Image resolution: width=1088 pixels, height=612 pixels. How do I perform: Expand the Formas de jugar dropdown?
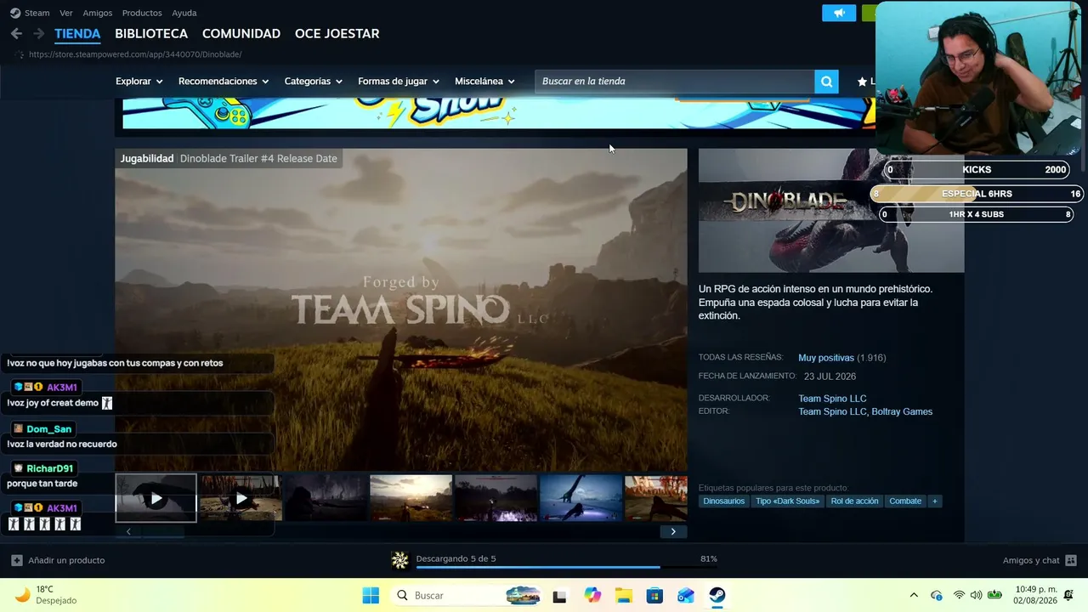[x=399, y=82]
